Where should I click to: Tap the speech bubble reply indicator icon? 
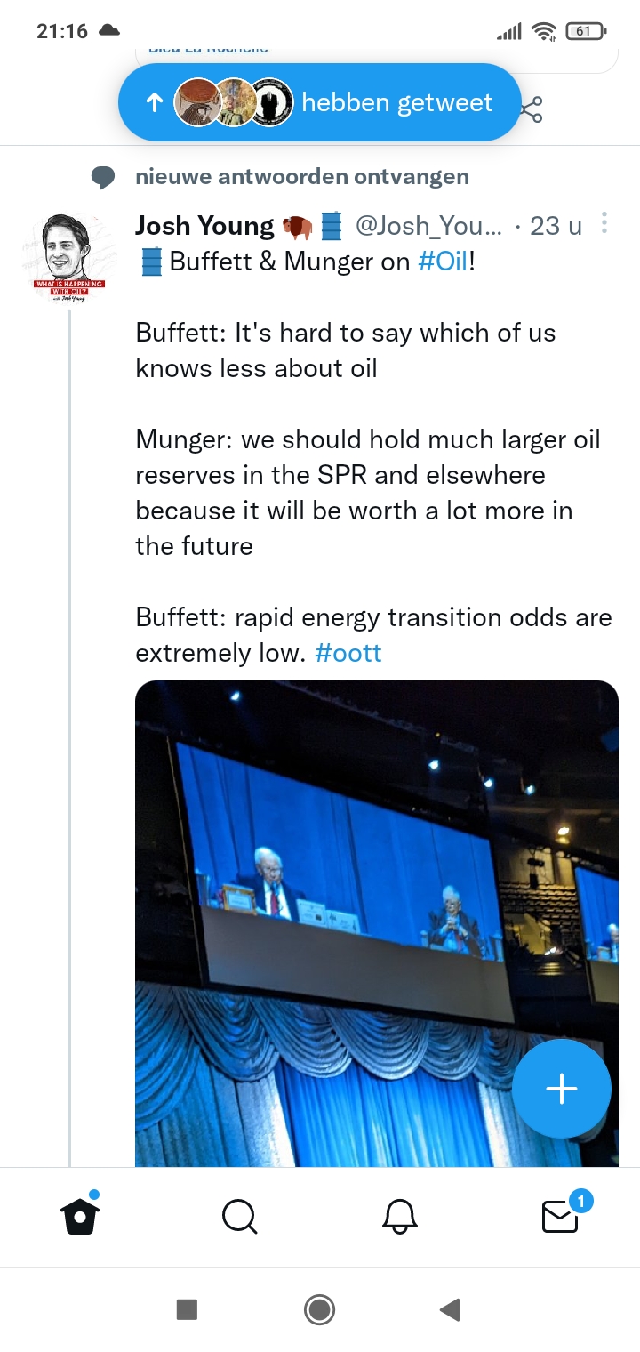pyautogui.click(x=103, y=178)
